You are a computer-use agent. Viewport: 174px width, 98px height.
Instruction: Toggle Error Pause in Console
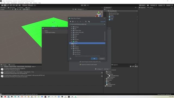pyautogui.click(x=28, y=66)
